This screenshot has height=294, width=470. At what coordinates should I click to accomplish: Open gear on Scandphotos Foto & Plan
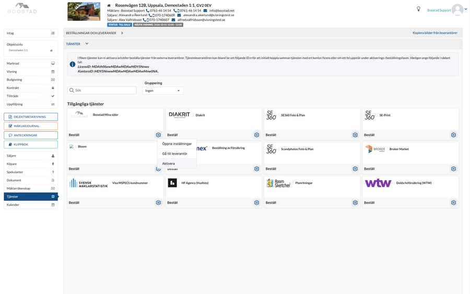[355, 169]
